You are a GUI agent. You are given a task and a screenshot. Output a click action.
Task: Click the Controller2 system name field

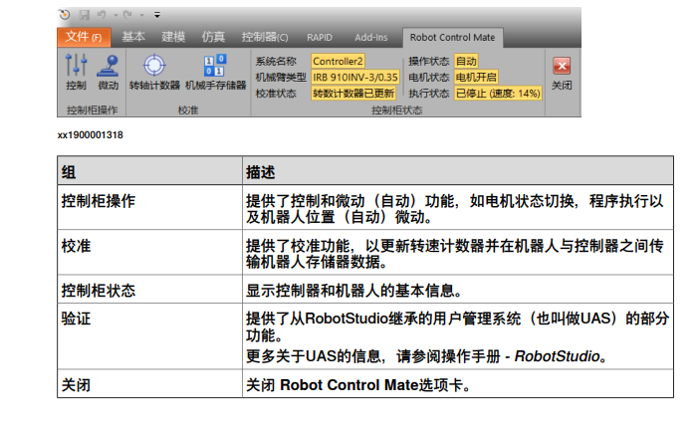[338, 61]
